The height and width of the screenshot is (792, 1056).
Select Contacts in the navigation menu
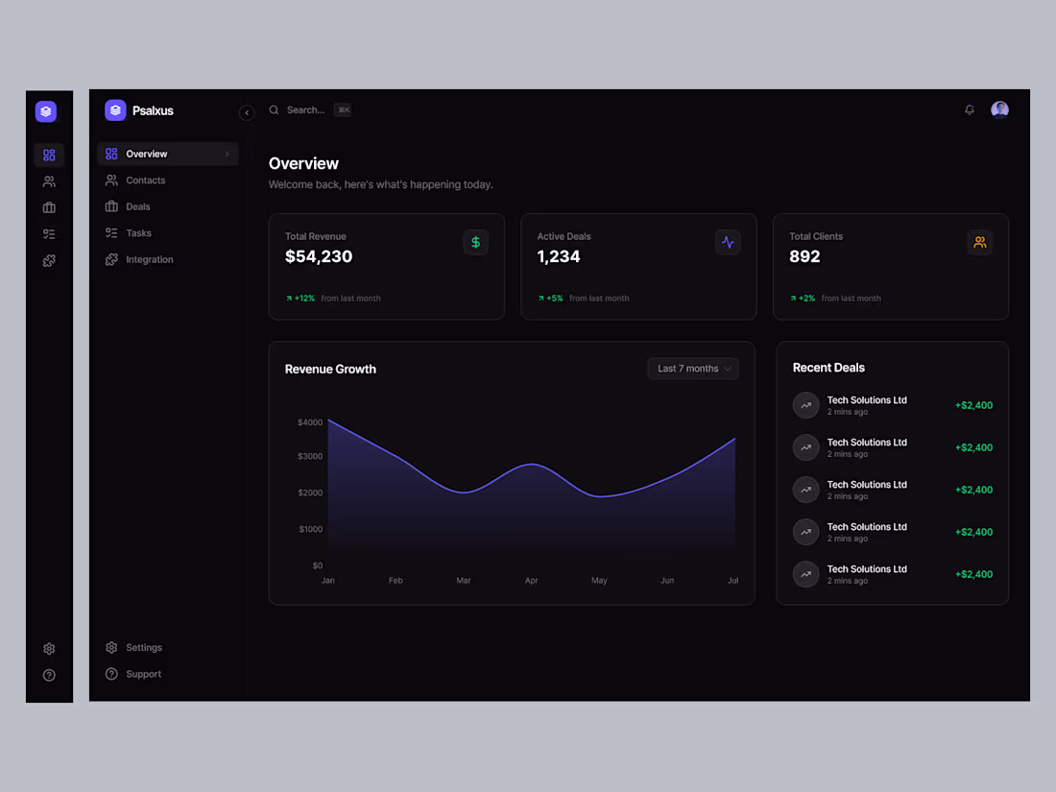147,180
